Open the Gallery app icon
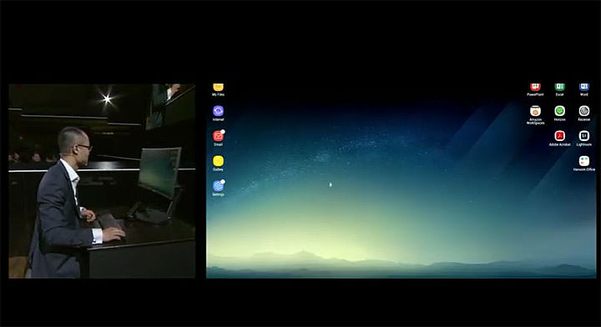Viewport: 601px width, 327px height. coord(218,161)
